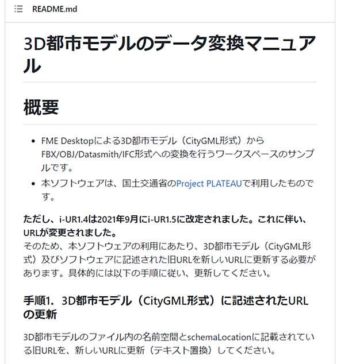The width and height of the screenshot is (337, 364).
Task: Click the line FBX/OBJ/Datasmith/IFC形式への変換
Action: (178, 154)
